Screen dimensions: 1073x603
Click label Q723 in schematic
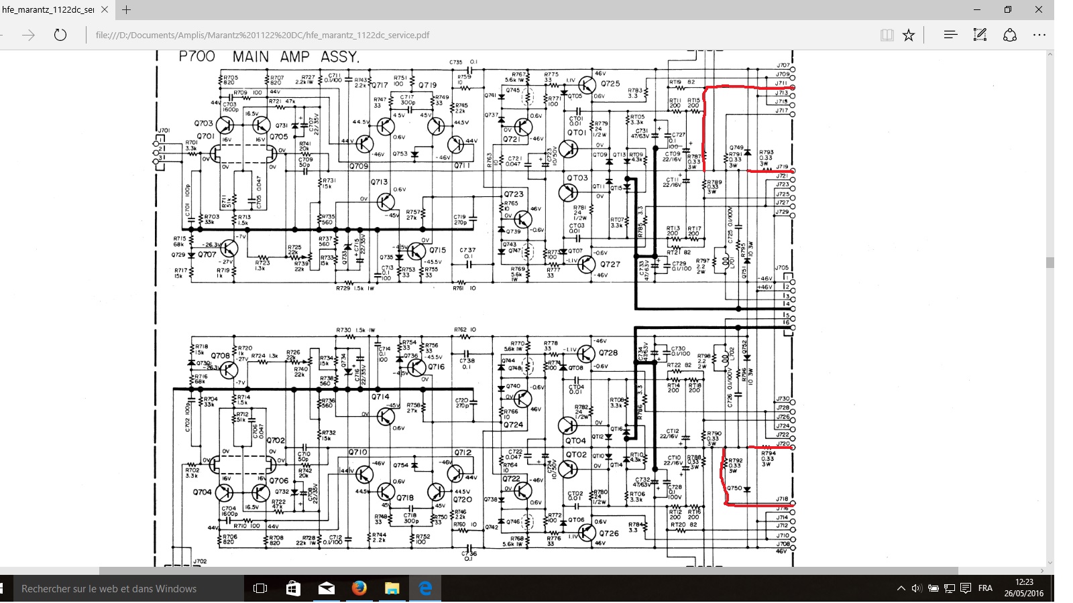click(514, 194)
